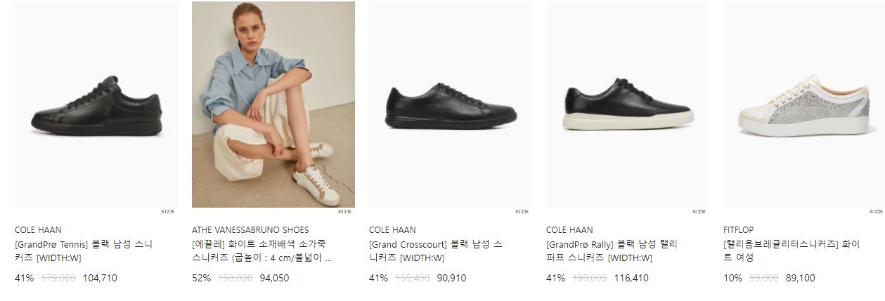Open the Fitflop glitter sneaker image
Viewport: 885px width, 301px height.
click(804, 104)
